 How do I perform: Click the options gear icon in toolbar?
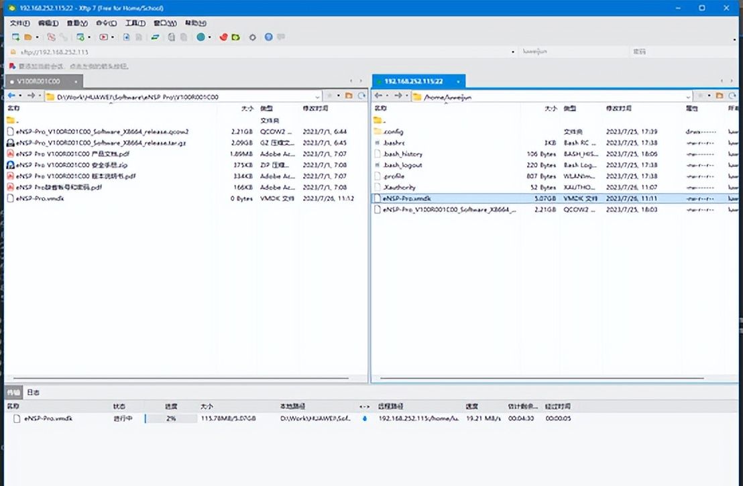pyautogui.click(x=253, y=38)
